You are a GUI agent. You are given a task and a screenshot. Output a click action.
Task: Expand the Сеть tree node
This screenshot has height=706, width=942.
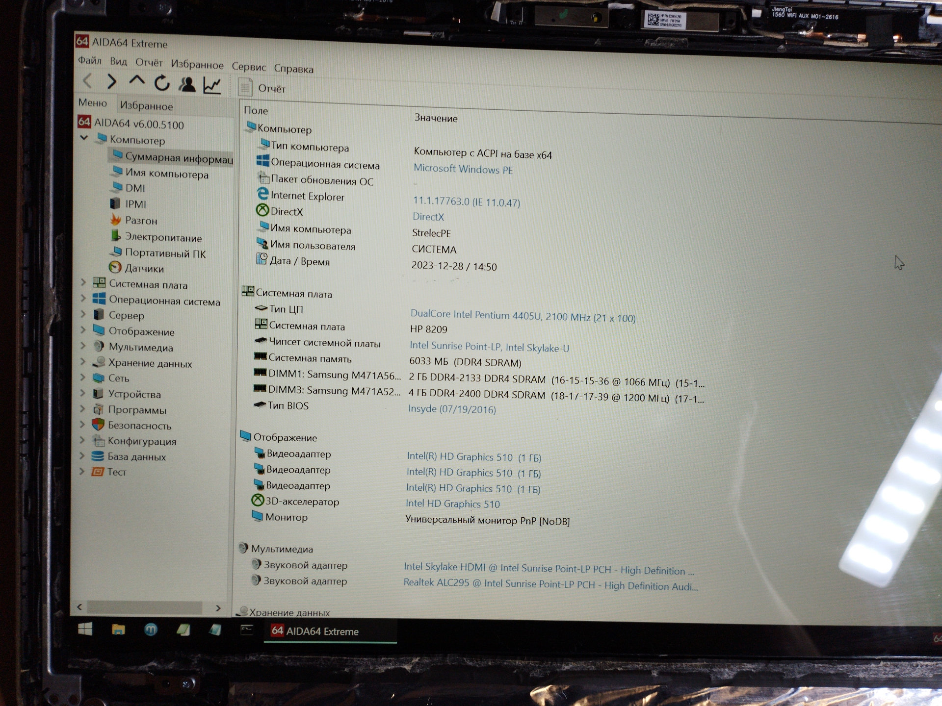tap(82, 377)
